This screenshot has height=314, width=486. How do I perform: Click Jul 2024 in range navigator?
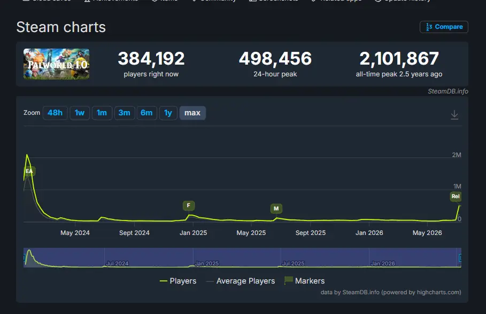point(117,263)
